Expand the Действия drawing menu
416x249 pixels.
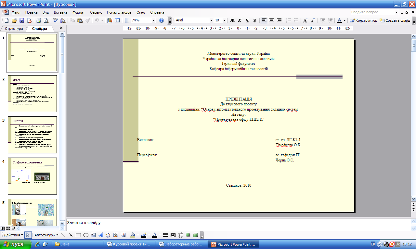click(x=13, y=235)
